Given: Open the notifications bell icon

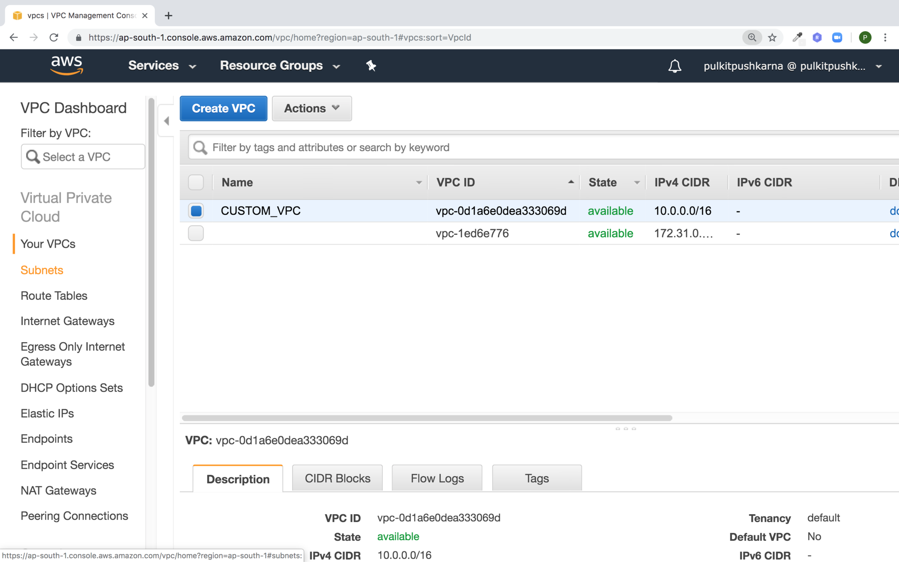Looking at the screenshot, I should [674, 66].
